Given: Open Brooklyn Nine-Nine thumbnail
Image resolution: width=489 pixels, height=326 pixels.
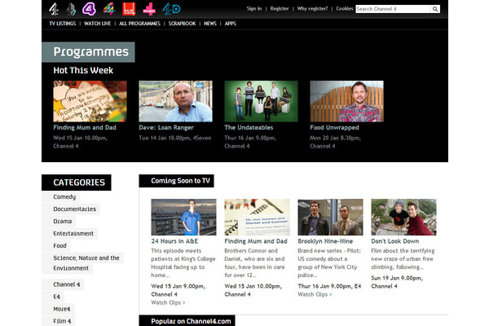Looking at the screenshot, I should (330, 217).
